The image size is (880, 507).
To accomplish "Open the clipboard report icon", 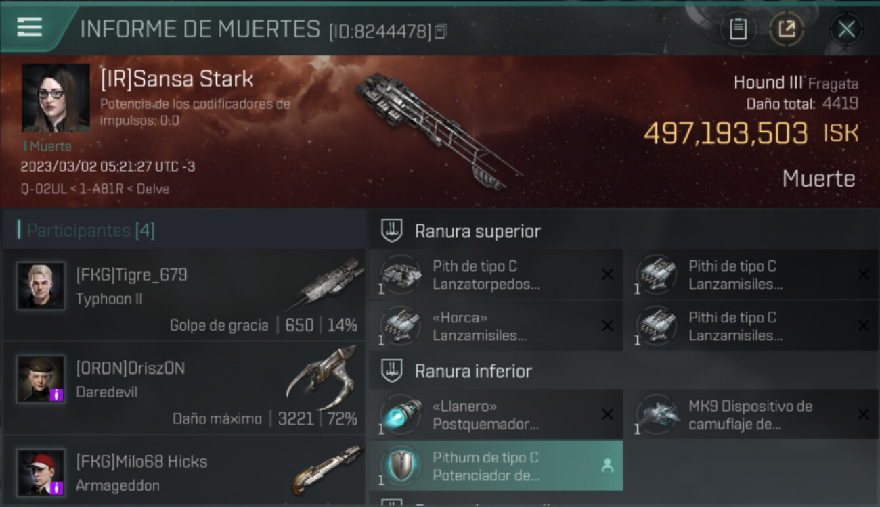I will [738, 29].
